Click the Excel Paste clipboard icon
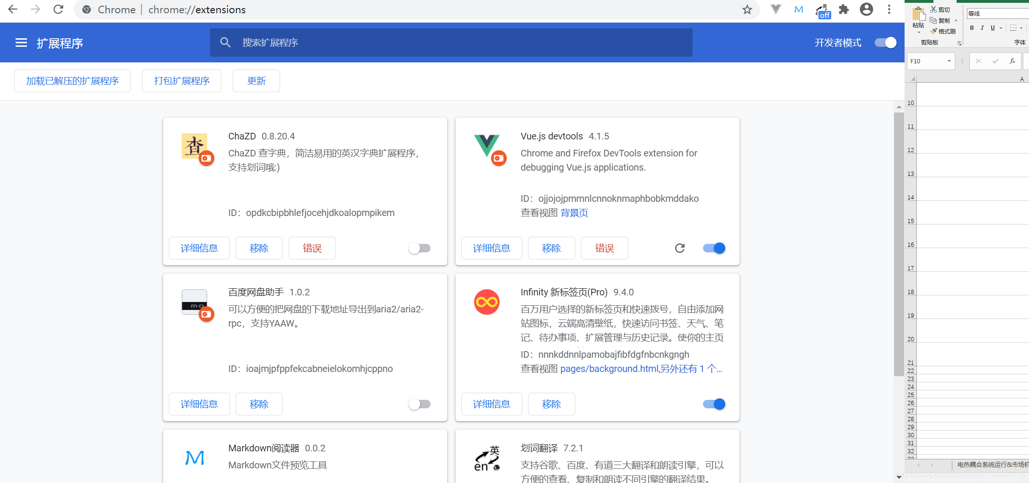This screenshot has width=1029, height=483. (x=919, y=14)
